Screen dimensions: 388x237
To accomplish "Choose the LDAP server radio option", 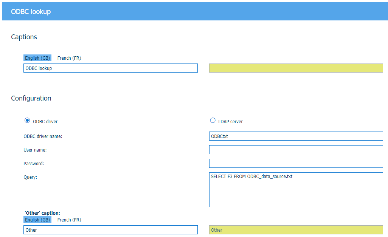I will click(x=213, y=121).
